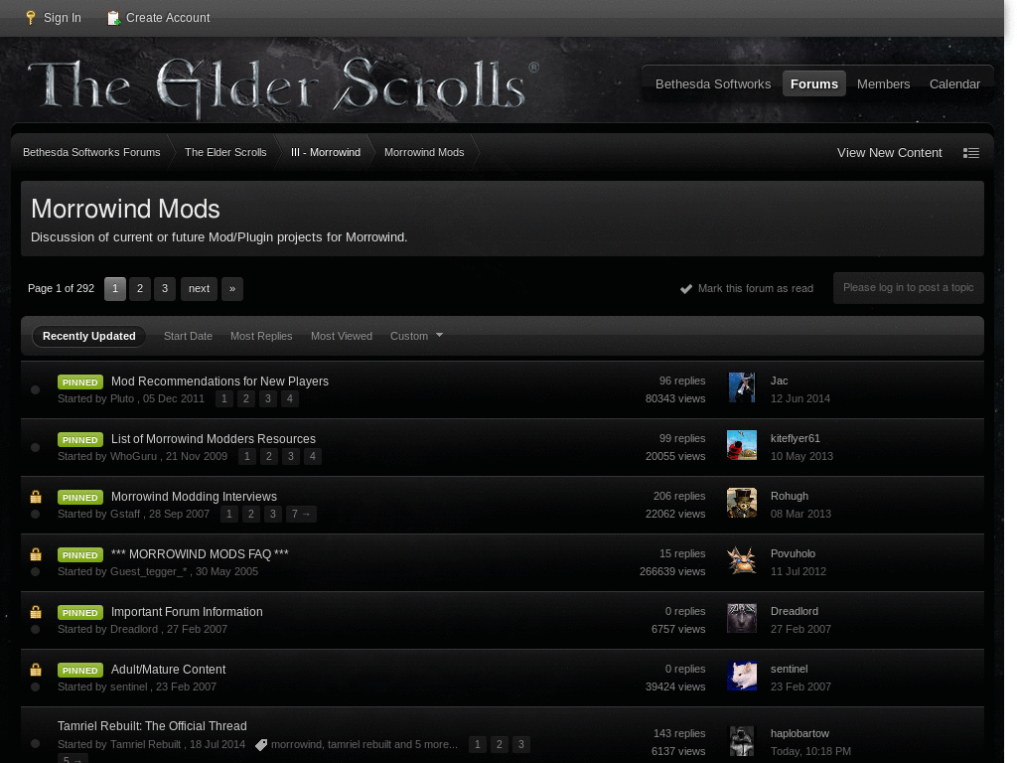Screen dimensions: 1017x763
Task: Open Tamriel Rebuilt: The Official Thread
Action: (152, 726)
